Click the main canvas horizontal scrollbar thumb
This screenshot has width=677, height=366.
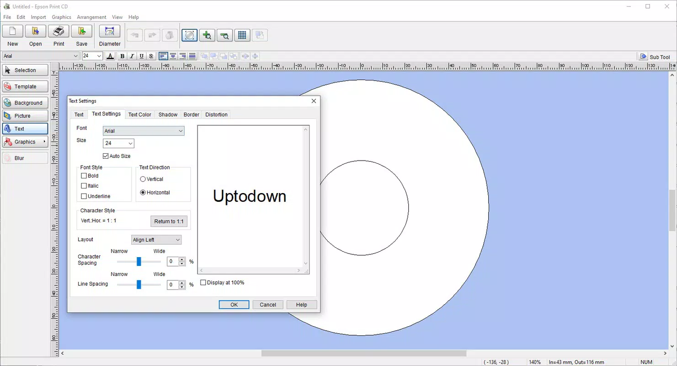364,353
